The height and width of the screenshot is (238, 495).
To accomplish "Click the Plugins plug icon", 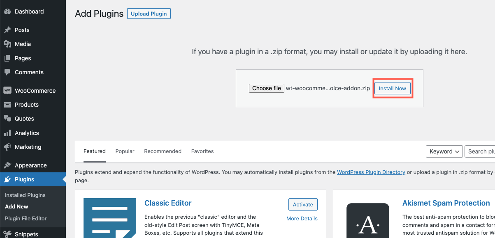I will (x=7, y=179).
